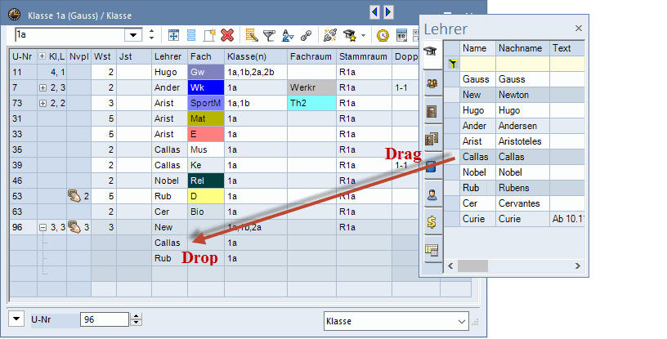Select the blue Wk subject cell

coord(206,87)
